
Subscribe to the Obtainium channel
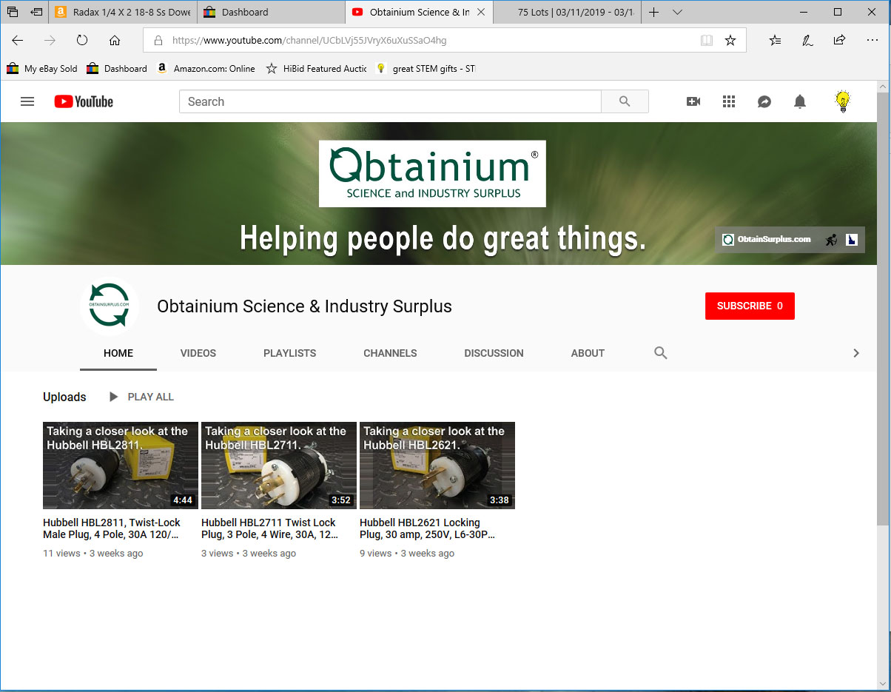point(750,306)
